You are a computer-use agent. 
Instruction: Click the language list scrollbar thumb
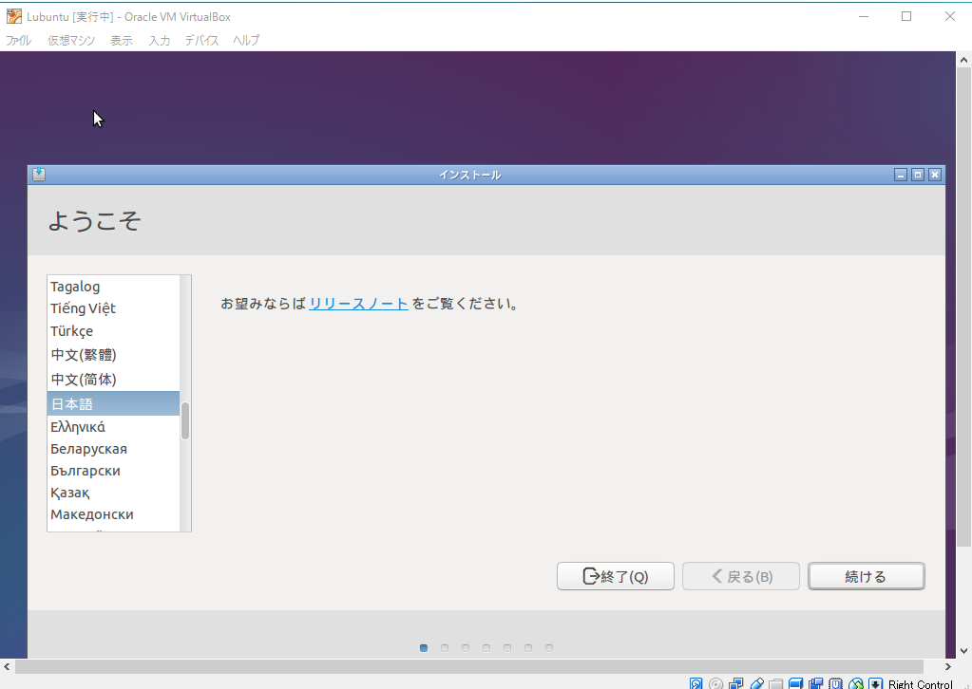pos(184,421)
